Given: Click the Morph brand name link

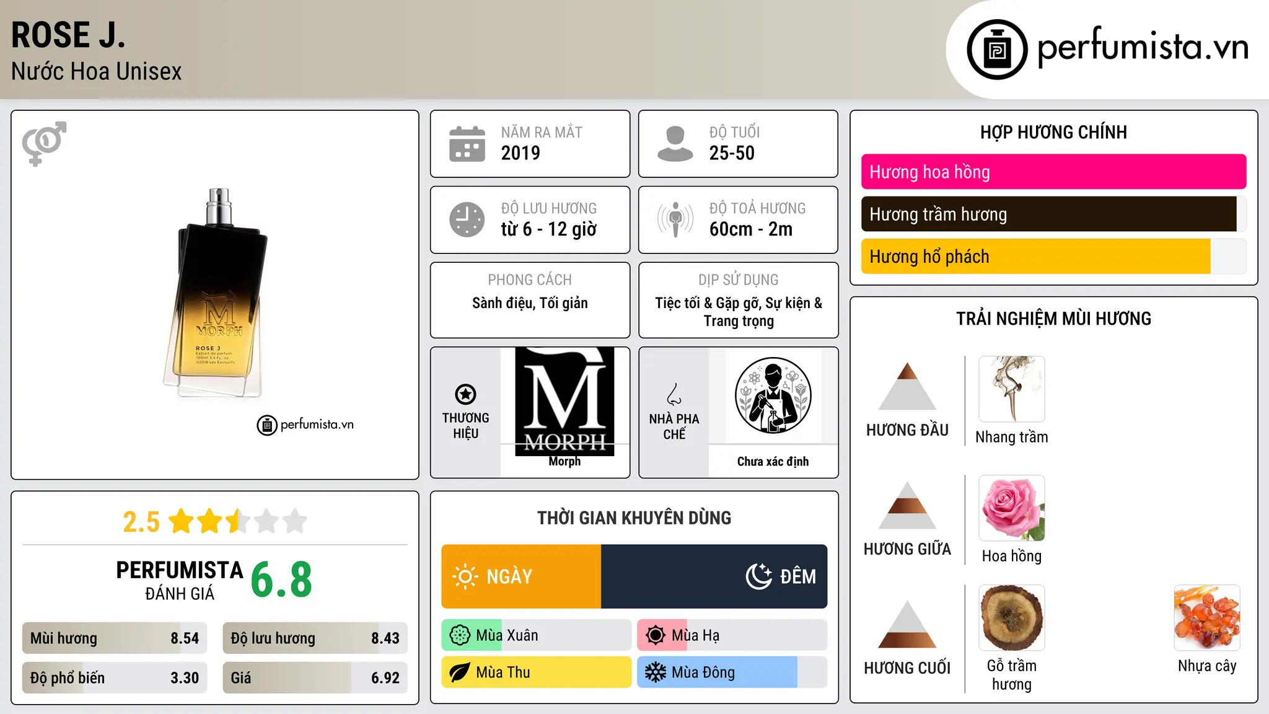Looking at the screenshot, I should click(564, 461).
